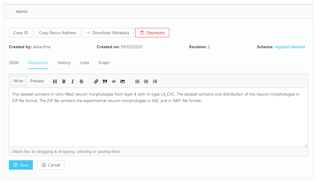Select the Description tab
The height and width of the screenshot is (182, 316).
coord(38,63)
